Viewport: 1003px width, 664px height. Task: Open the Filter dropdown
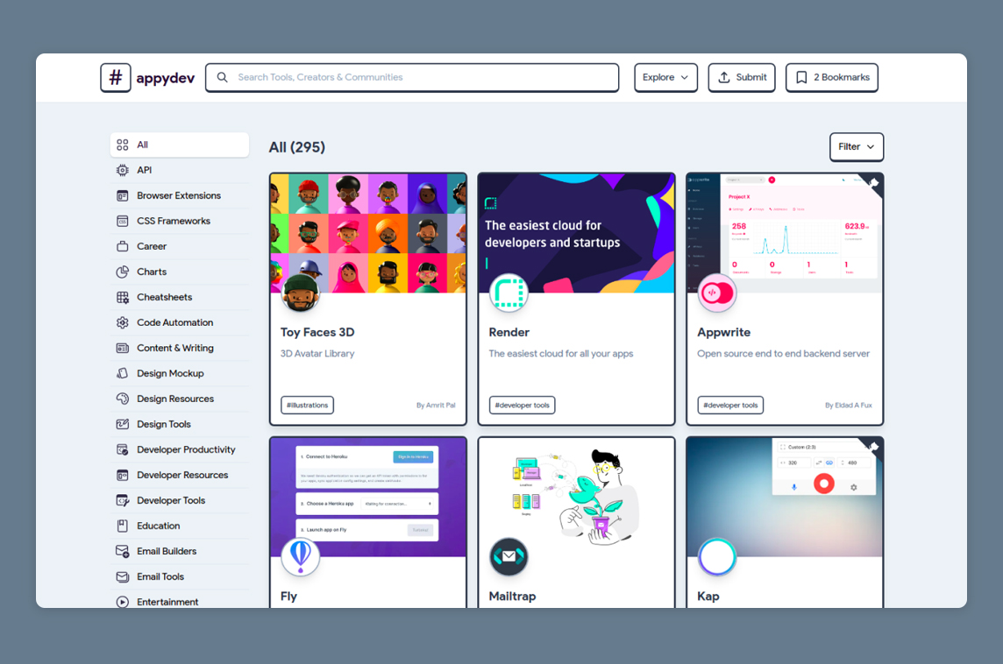click(x=857, y=147)
